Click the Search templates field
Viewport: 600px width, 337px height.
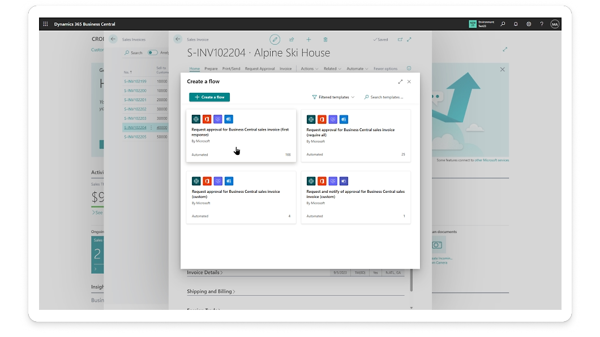click(x=383, y=97)
